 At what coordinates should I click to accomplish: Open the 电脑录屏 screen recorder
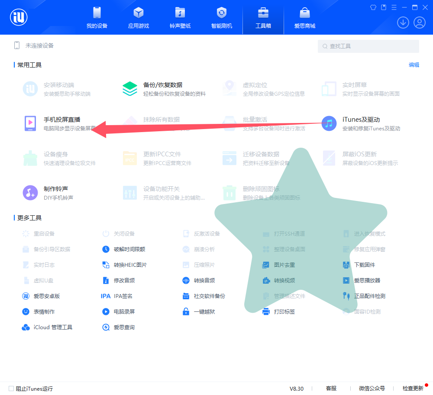click(119, 311)
